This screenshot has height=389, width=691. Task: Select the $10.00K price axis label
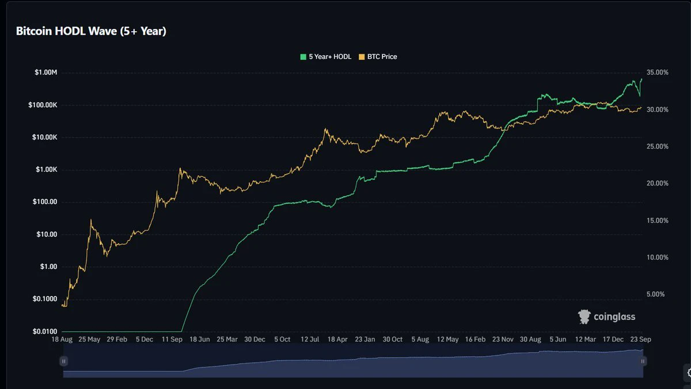43,137
